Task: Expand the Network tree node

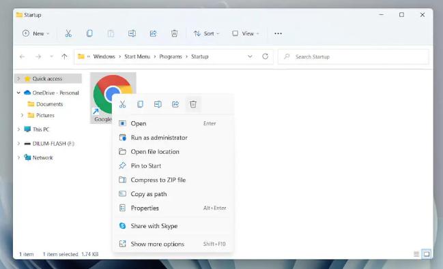Action: [x=18, y=157]
